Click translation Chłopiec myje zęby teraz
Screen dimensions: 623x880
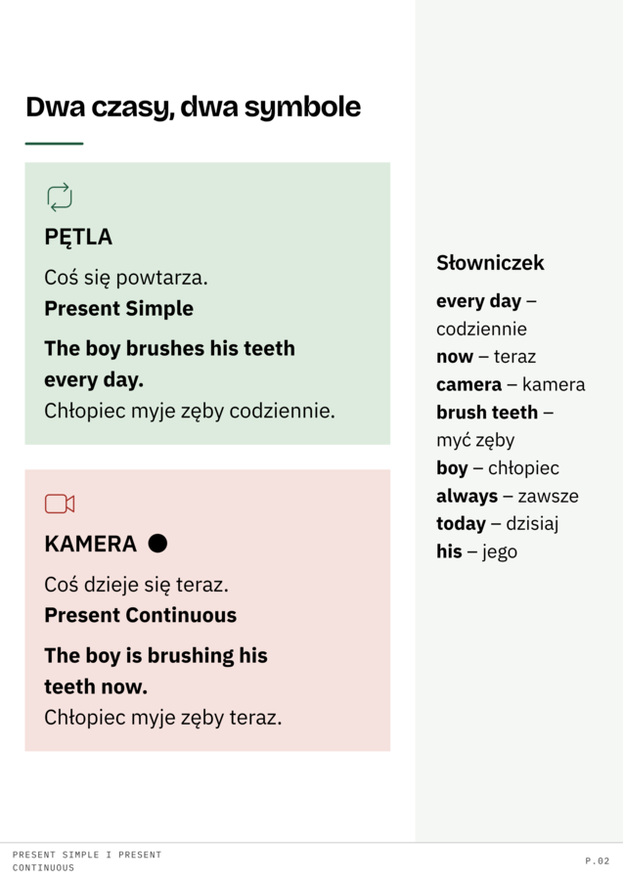[163, 718]
